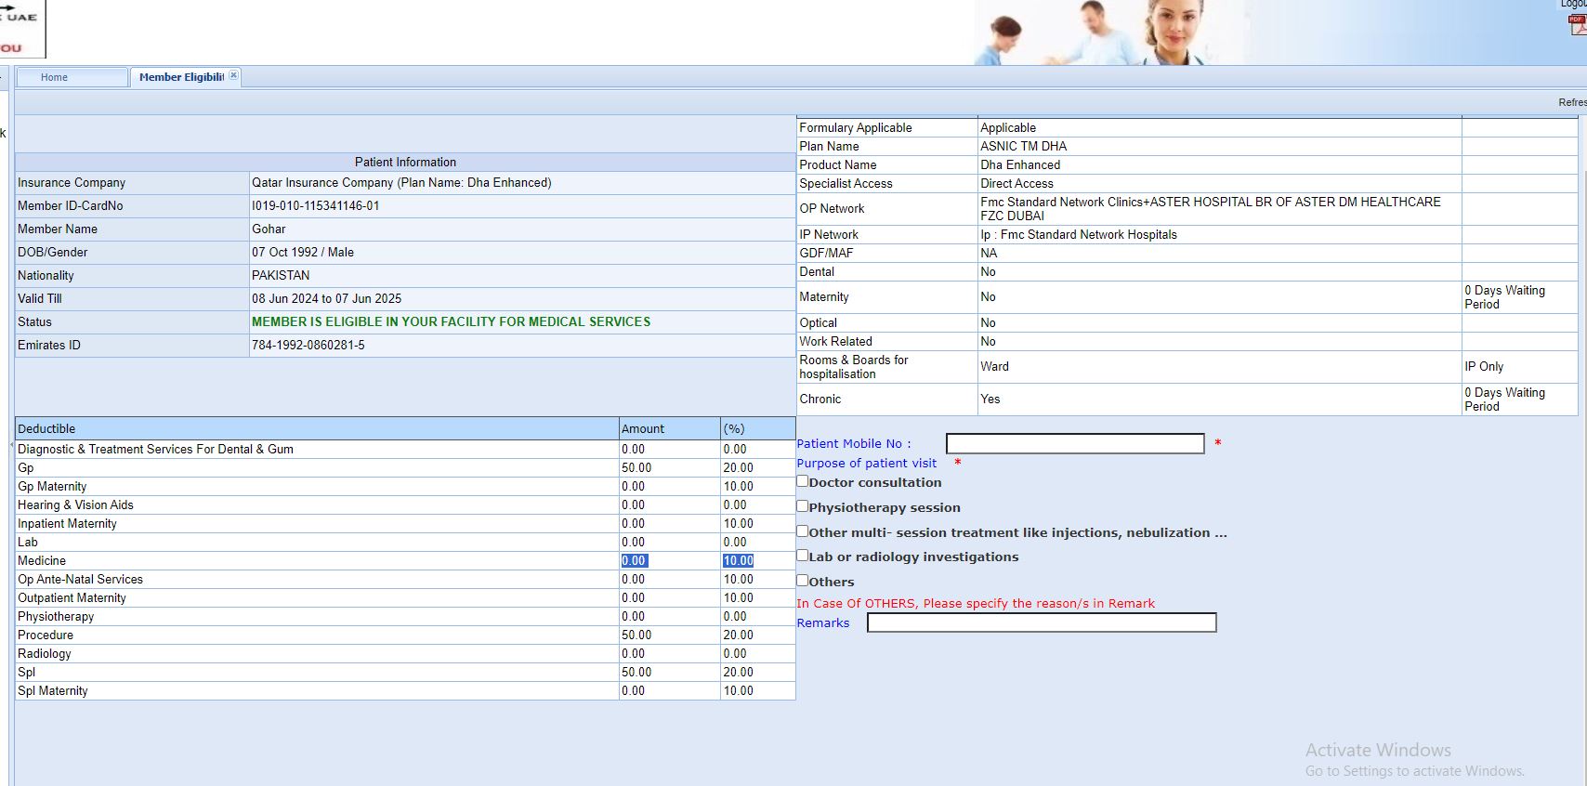Close the Member Eligibility tab
Image resolution: width=1587 pixels, height=786 pixels.
pos(233,75)
